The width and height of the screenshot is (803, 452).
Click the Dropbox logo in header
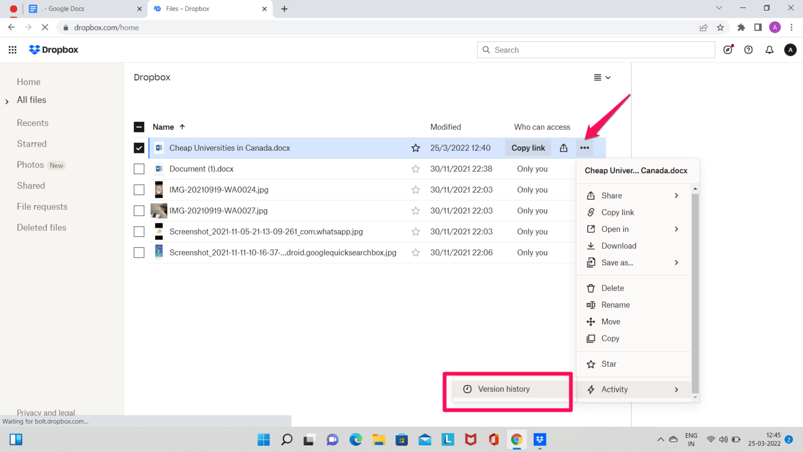click(x=53, y=50)
